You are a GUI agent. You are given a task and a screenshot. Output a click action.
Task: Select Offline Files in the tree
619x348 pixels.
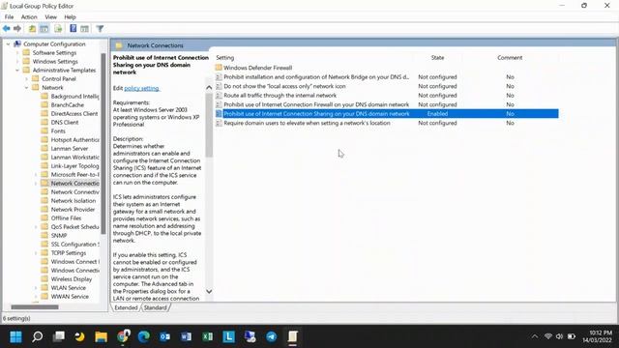tap(66, 218)
